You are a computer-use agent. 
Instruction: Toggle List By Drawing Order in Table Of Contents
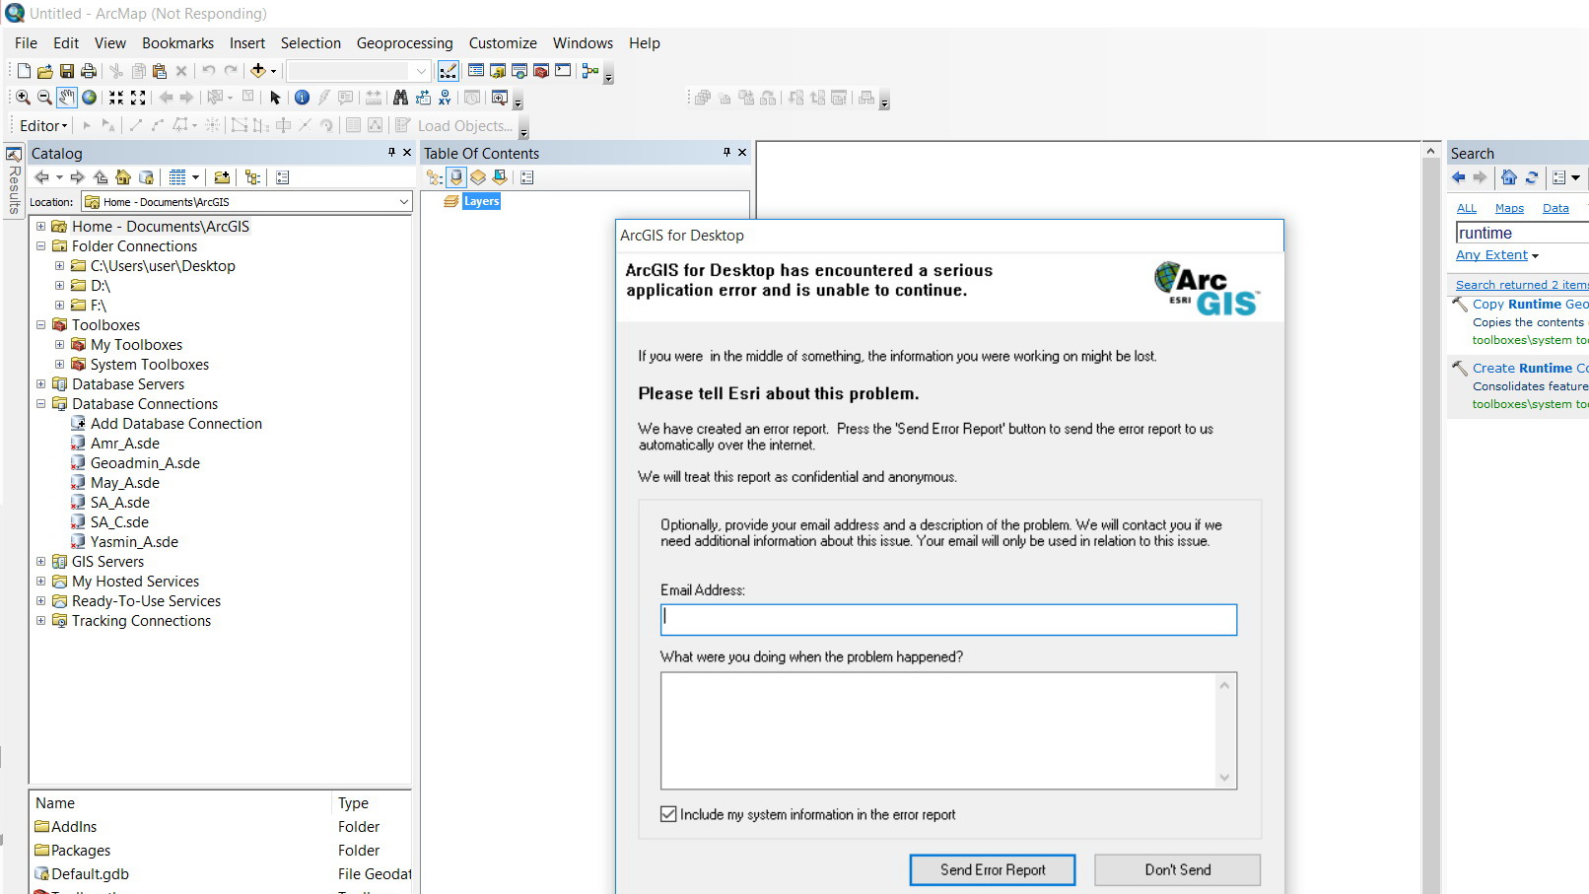pyautogui.click(x=435, y=177)
